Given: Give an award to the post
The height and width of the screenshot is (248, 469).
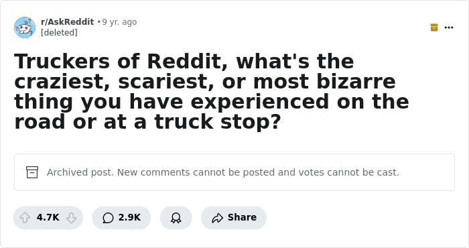Looking at the screenshot, I should coord(176,218).
